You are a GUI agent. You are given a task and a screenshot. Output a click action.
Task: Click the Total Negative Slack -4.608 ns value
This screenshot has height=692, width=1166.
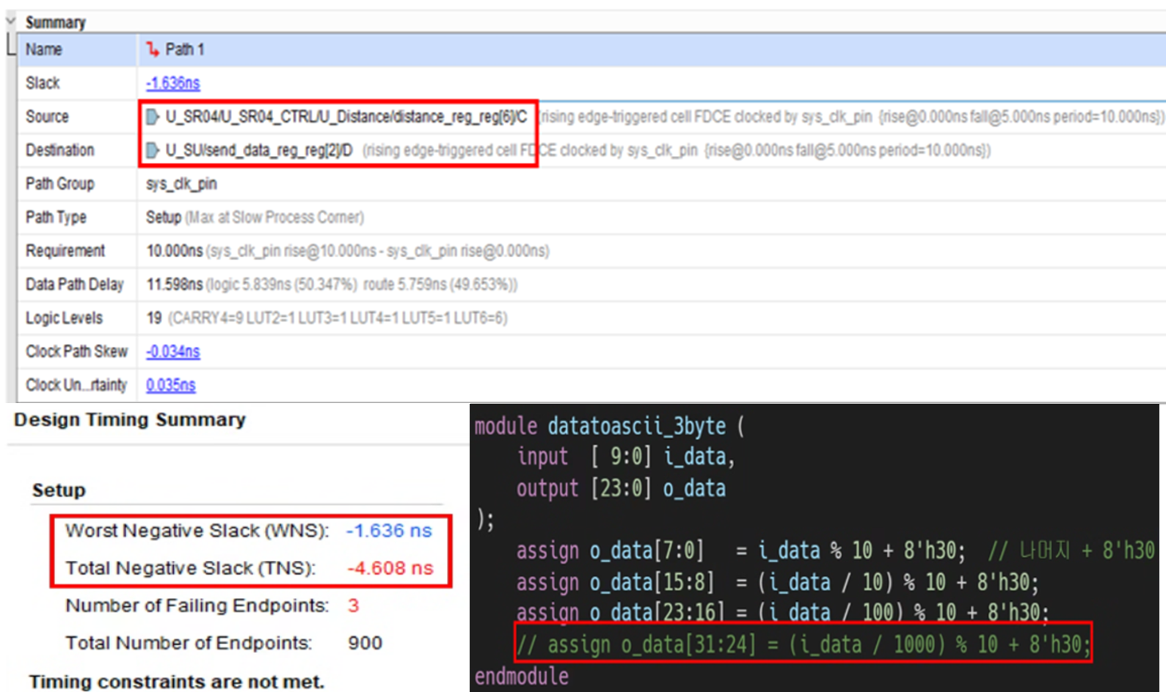pyautogui.click(x=390, y=568)
